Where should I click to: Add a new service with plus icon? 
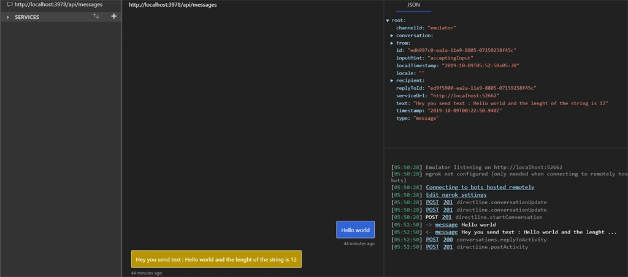(x=113, y=17)
